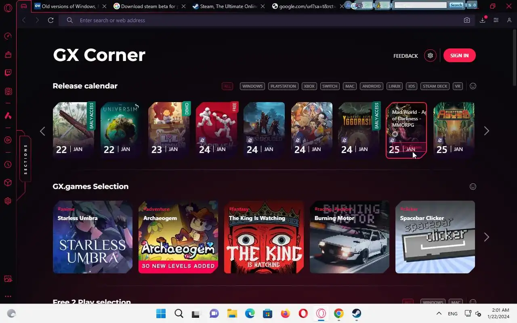Screen dimensions: 517x323
Task: Open the Twitch panel in sidebar
Action: pyautogui.click(x=8, y=73)
